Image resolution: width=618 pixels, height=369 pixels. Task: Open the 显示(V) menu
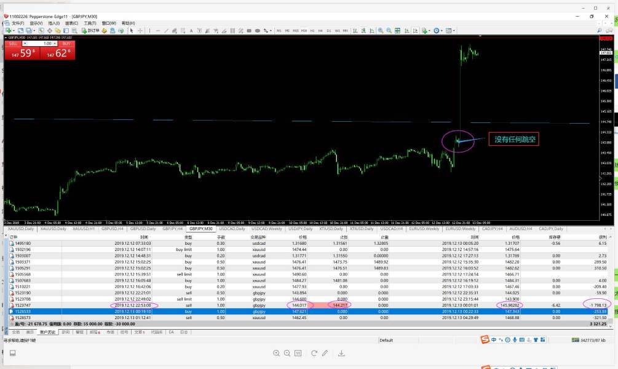point(36,23)
